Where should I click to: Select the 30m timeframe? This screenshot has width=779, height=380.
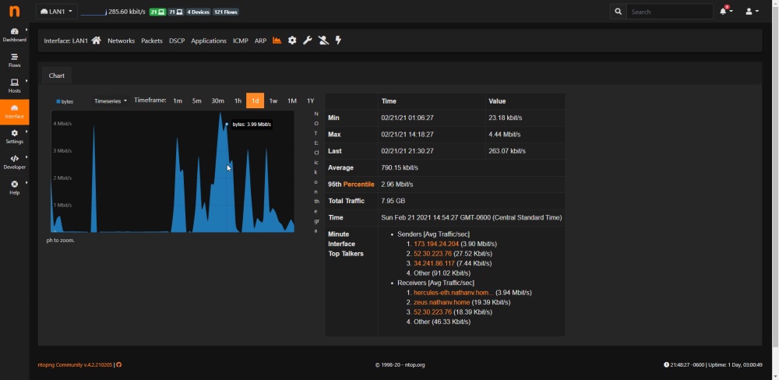tap(217, 100)
